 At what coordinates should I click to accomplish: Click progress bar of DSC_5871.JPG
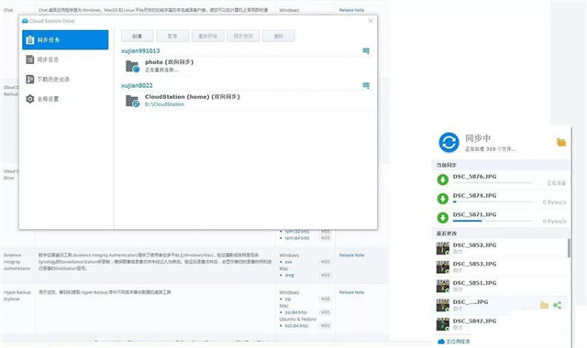tap(493, 221)
